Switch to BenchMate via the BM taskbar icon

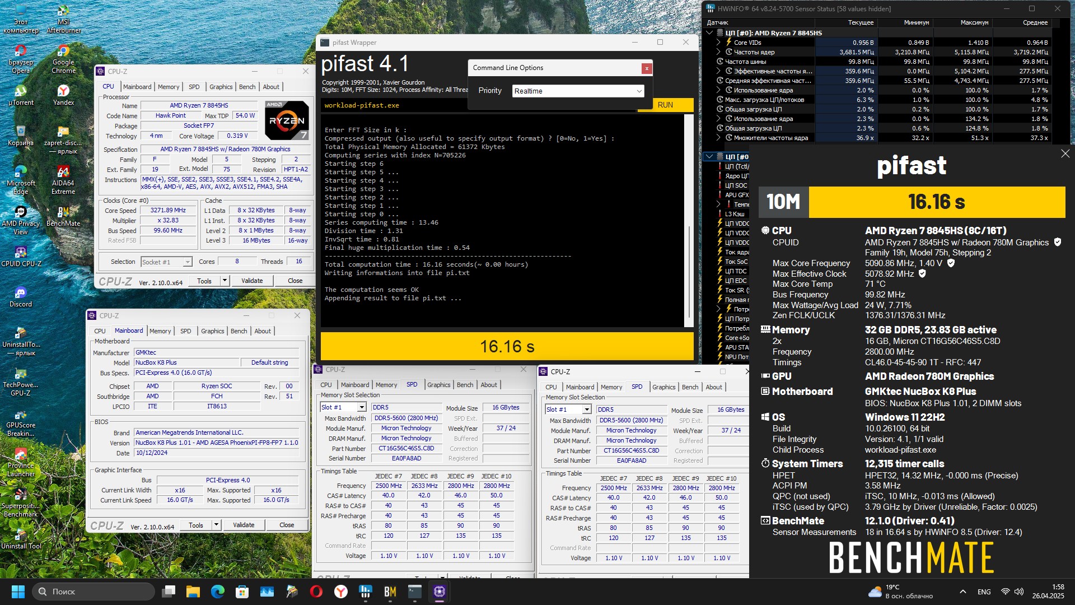pyautogui.click(x=390, y=592)
